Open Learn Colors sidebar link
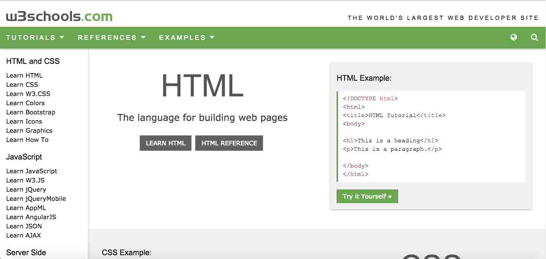The image size is (546, 259). [26, 103]
